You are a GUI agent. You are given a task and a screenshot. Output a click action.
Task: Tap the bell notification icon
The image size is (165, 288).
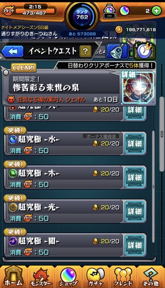117,51
